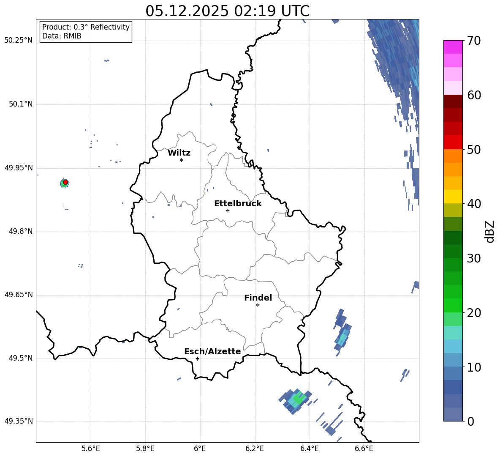Viewport: 500px width, 457px height.
Task: Click the magenta top colorbar segment
Action: point(453,47)
